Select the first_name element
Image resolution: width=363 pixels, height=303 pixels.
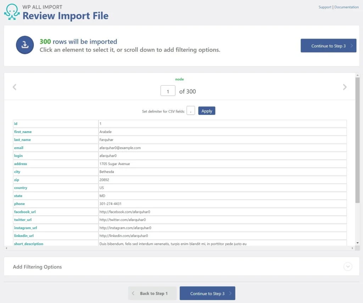(x=23, y=132)
